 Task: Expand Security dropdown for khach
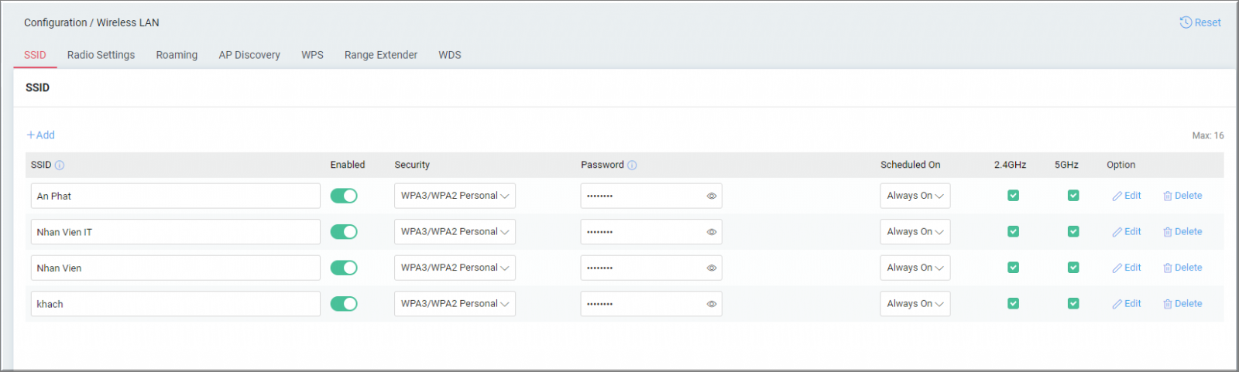pos(455,304)
